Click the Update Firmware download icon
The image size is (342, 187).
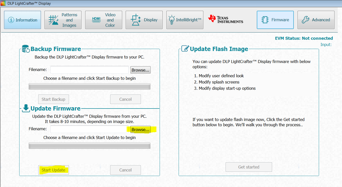(26, 108)
